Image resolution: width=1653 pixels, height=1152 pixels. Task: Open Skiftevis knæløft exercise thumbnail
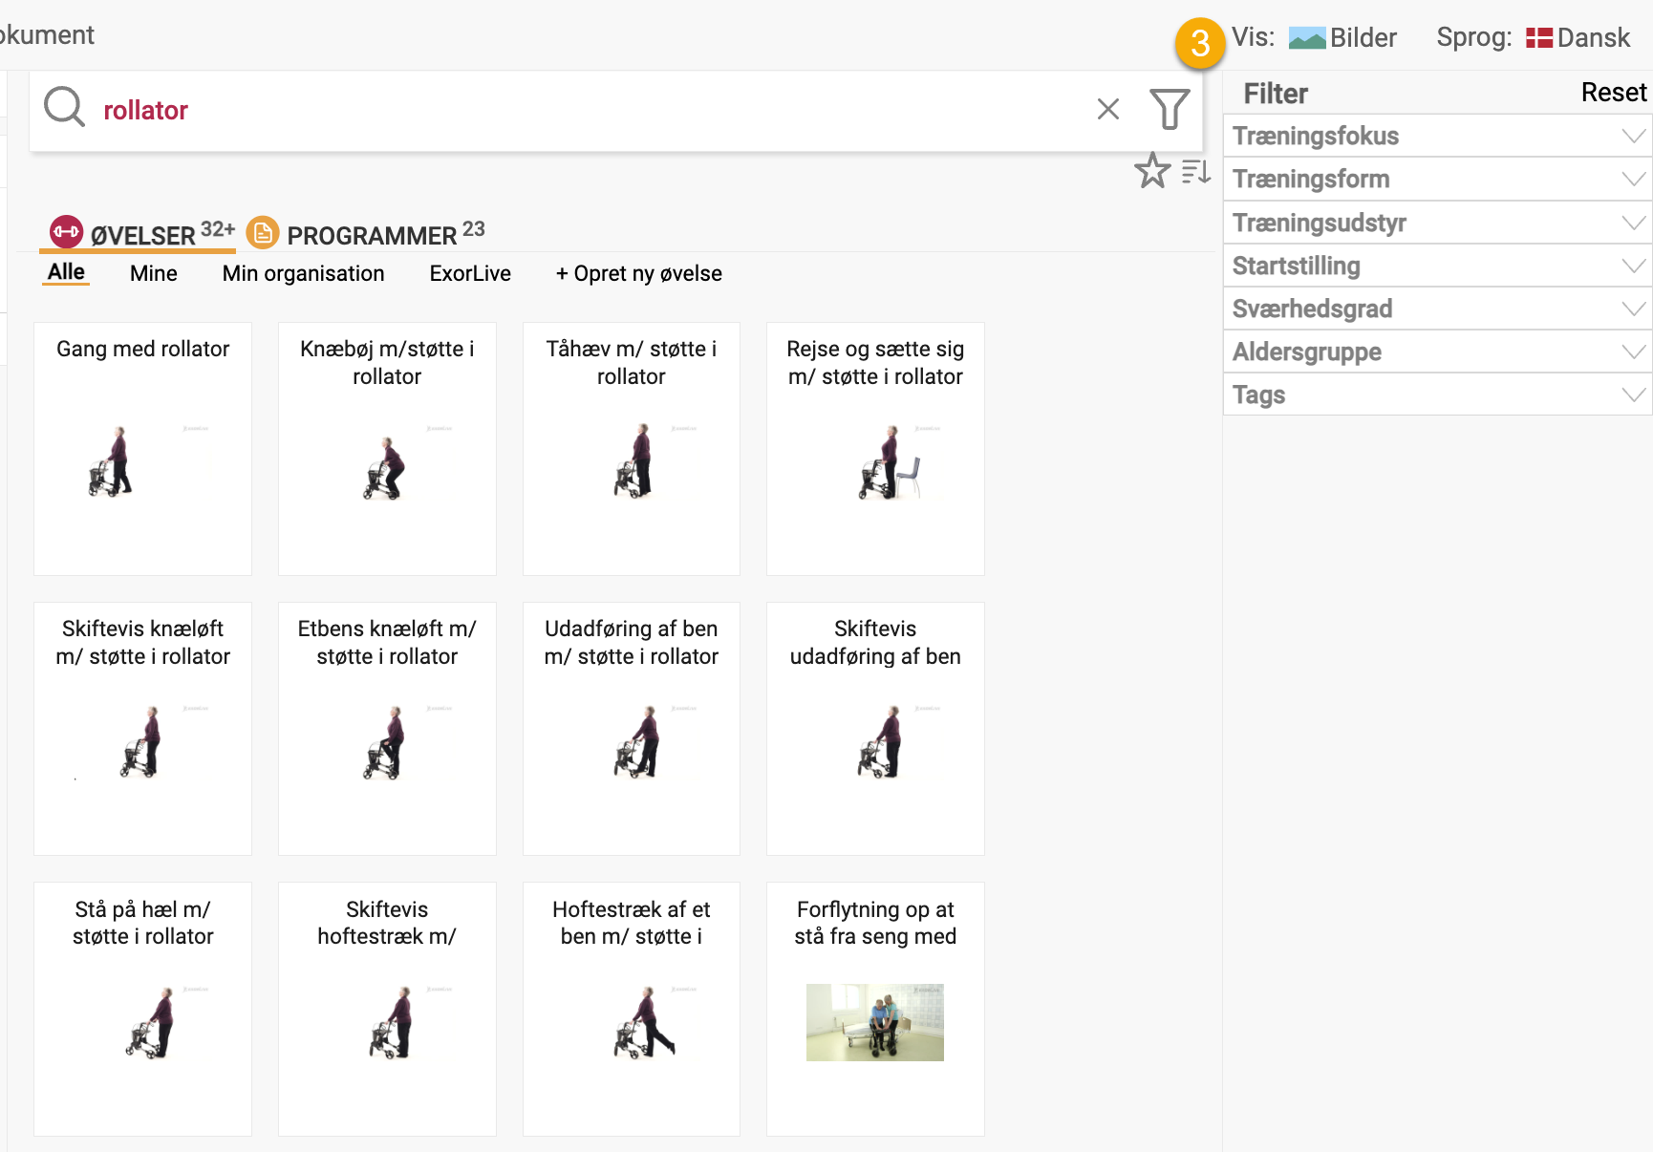[142, 742]
